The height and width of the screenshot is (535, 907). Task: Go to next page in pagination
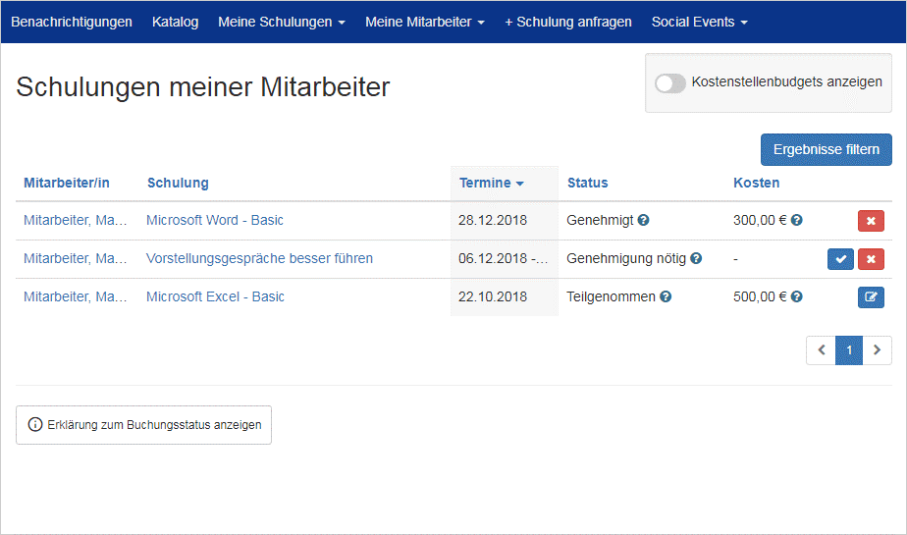tap(877, 349)
